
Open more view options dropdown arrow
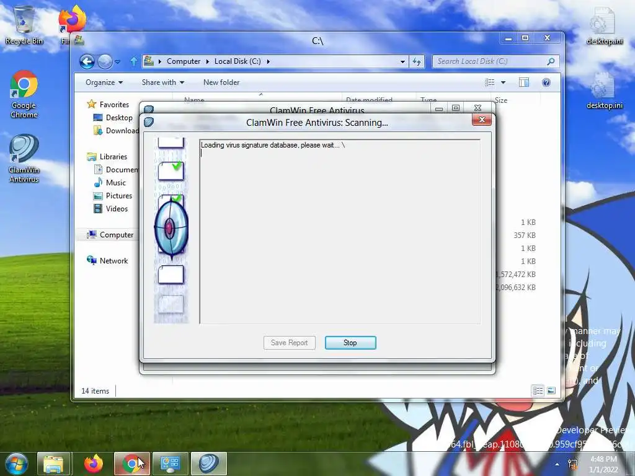[503, 82]
